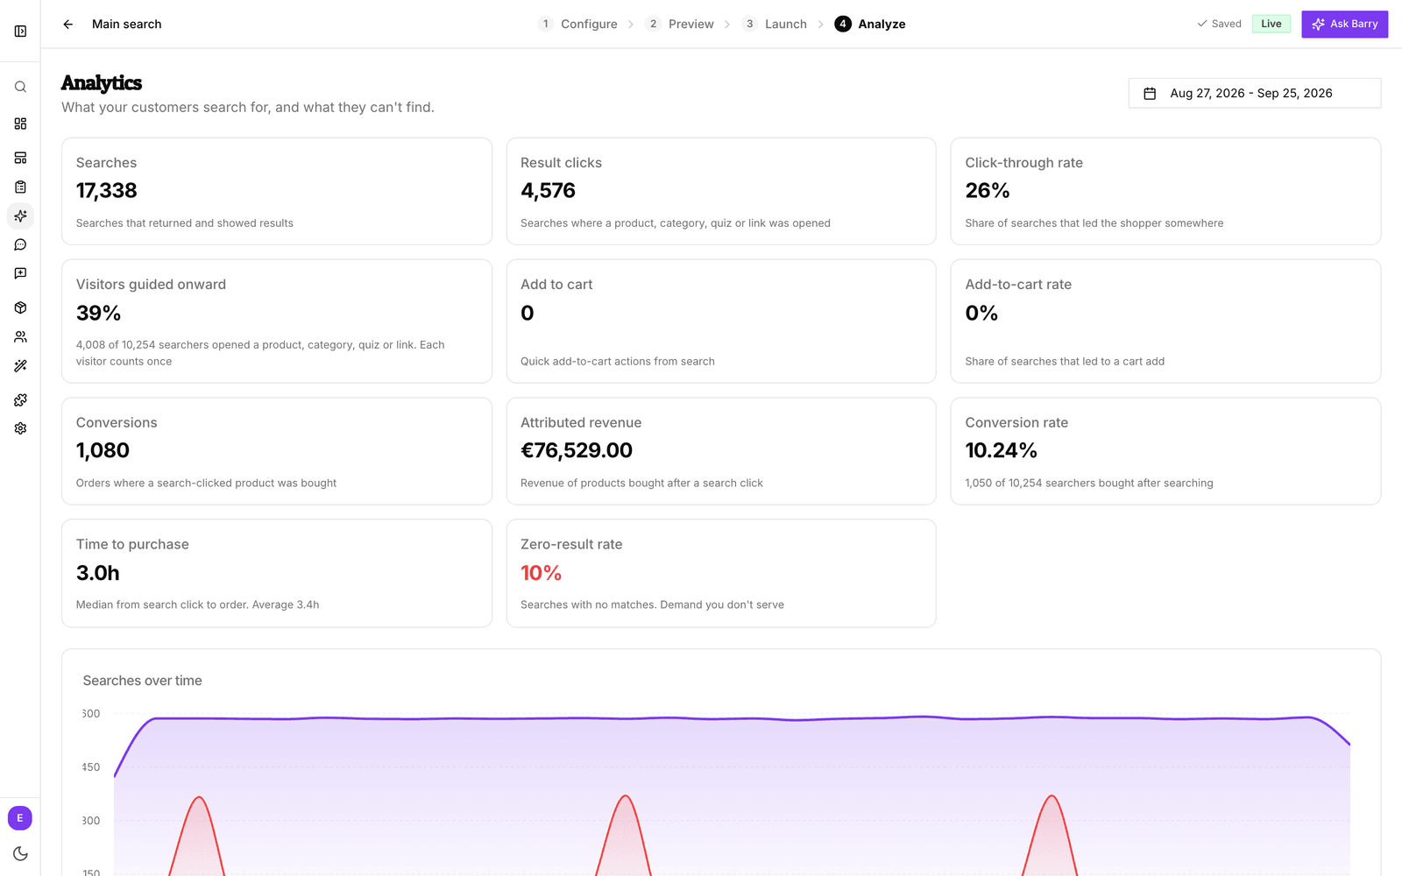Click the Conversion rate 10.24% value
This screenshot has height=876, width=1402.
(1002, 450)
